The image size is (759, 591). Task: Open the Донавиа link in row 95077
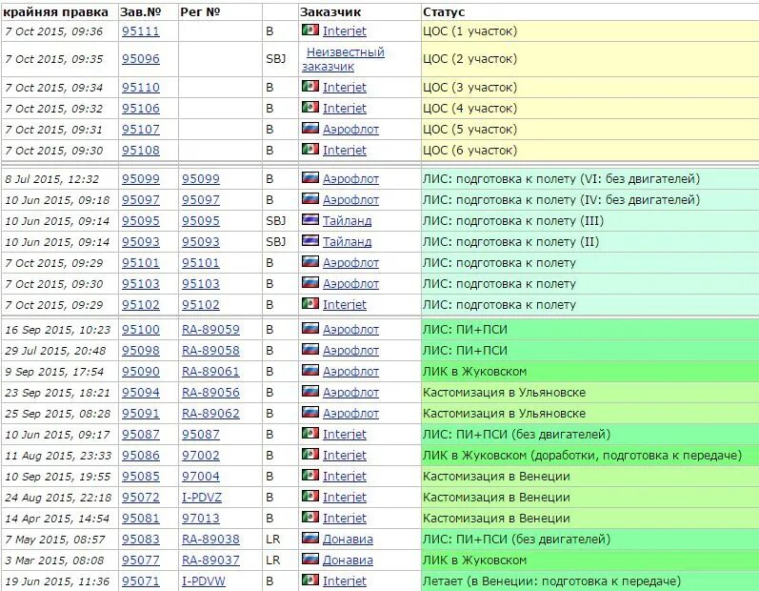click(x=348, y=560)
